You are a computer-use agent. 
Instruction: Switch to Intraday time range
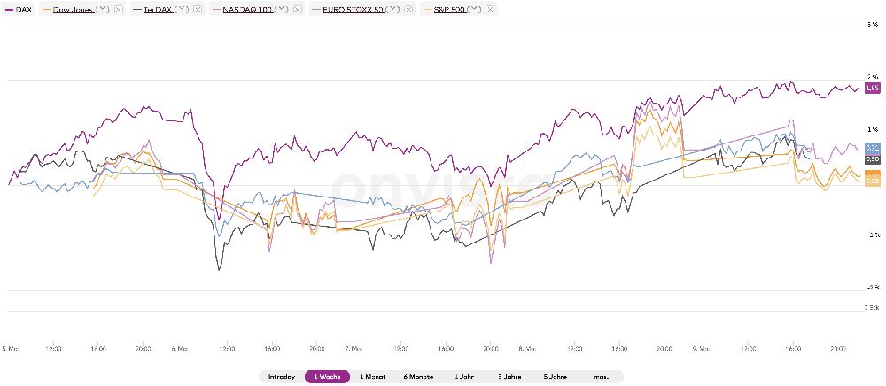280,377
